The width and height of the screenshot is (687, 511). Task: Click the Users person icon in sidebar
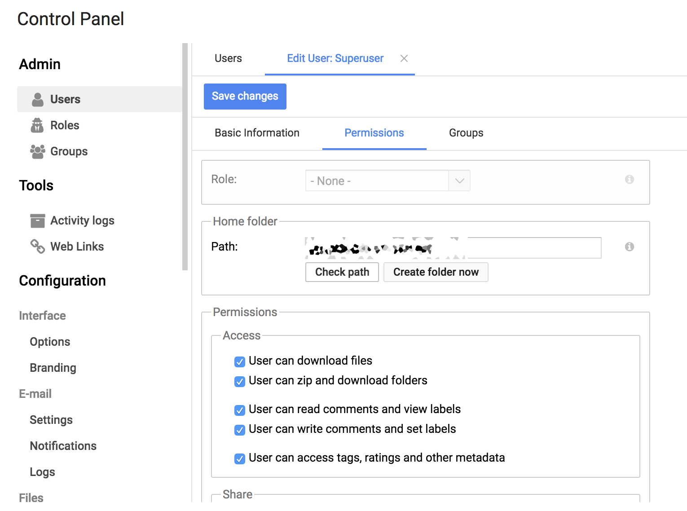click(x=38, y=99)
